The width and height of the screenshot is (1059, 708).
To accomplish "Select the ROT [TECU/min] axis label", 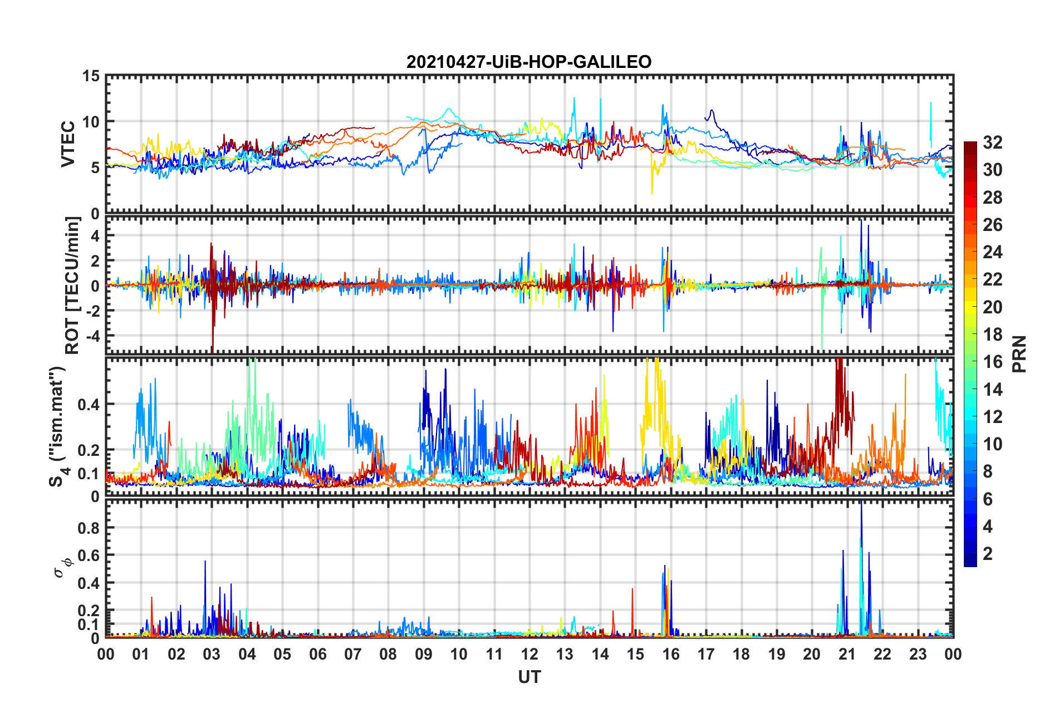I will 72,285.
